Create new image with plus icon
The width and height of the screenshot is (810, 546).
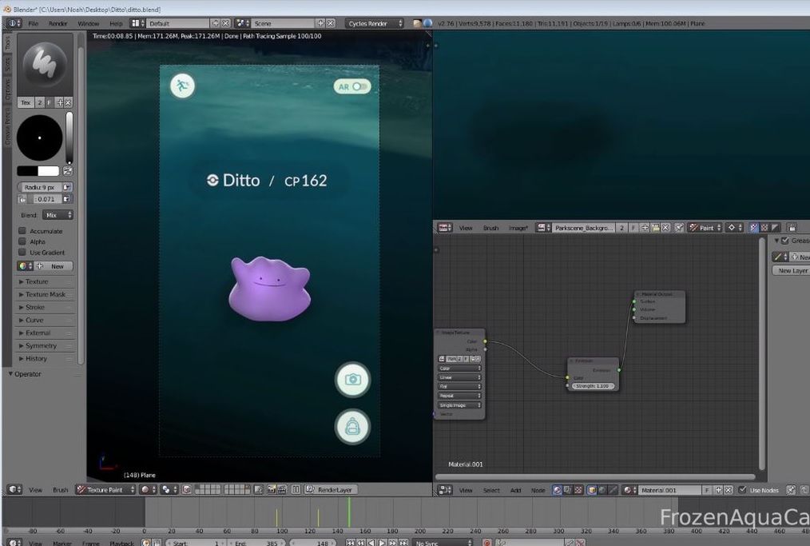645,228
